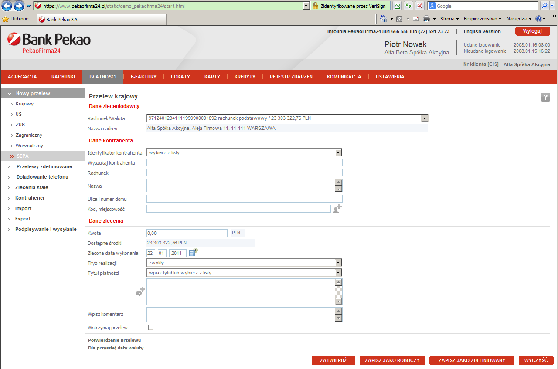
Task: Open the Bezpieczeństwo toolbar menu
Action: click(x=483, y=19)
